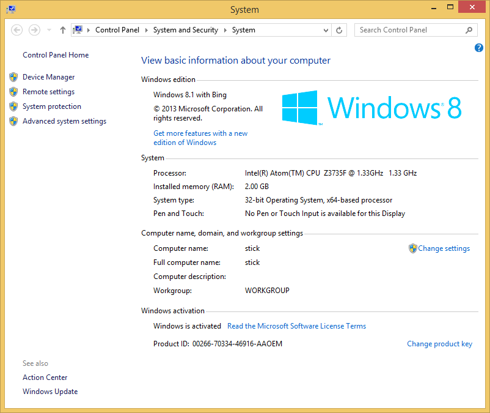
Task: Open System protection
Action: pos(52,106)
